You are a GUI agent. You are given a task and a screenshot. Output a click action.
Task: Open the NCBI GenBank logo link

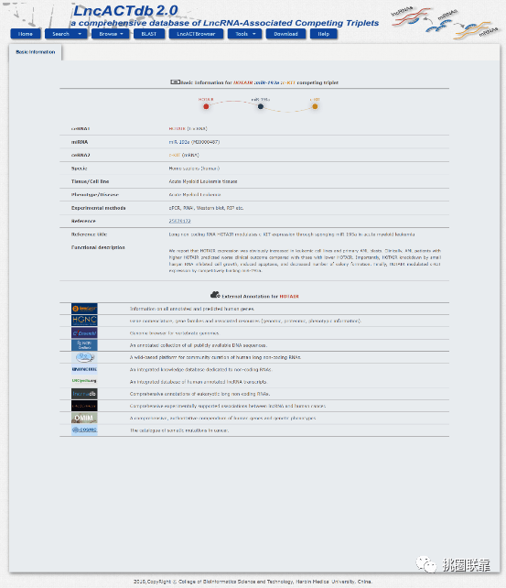pos(84,345)
